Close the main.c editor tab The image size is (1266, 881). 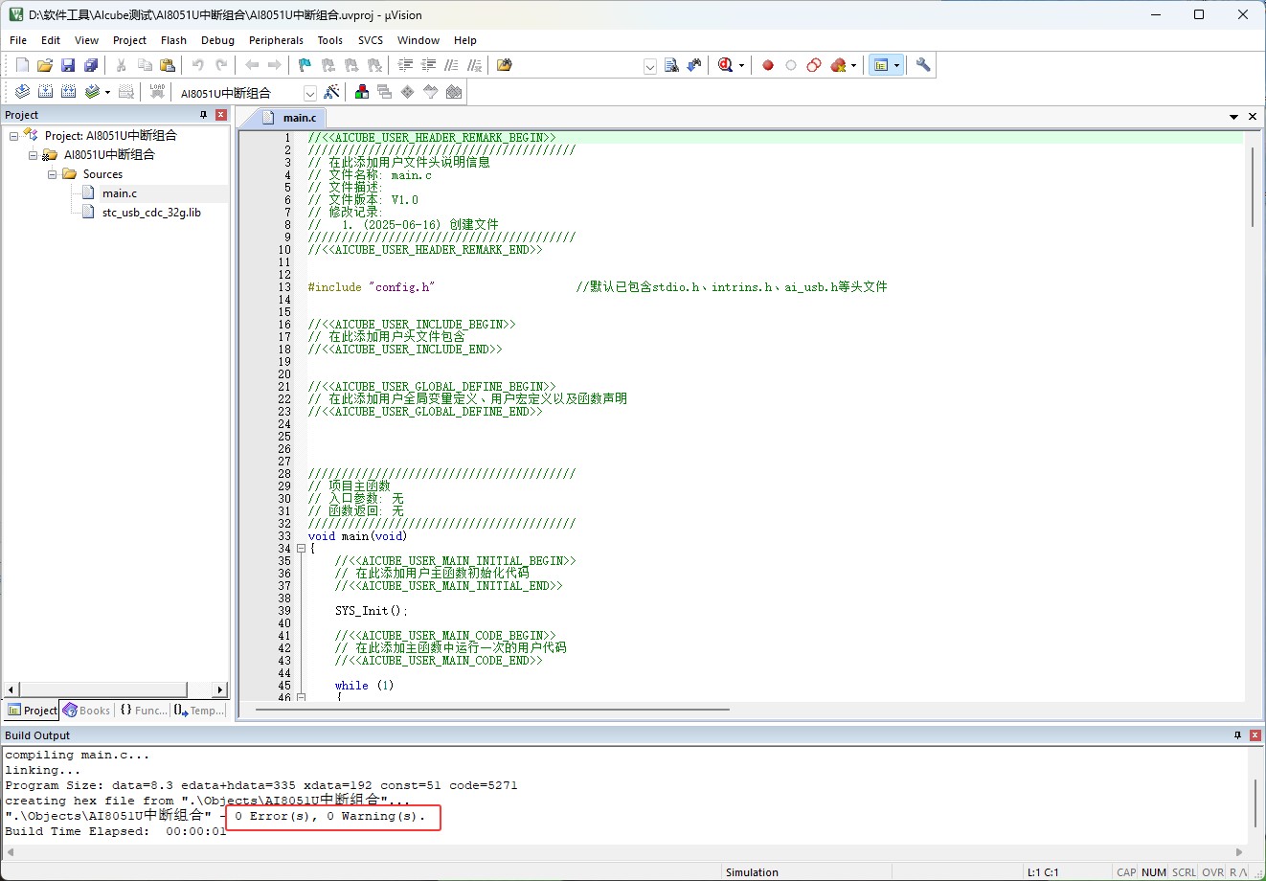click(1252, 117)
